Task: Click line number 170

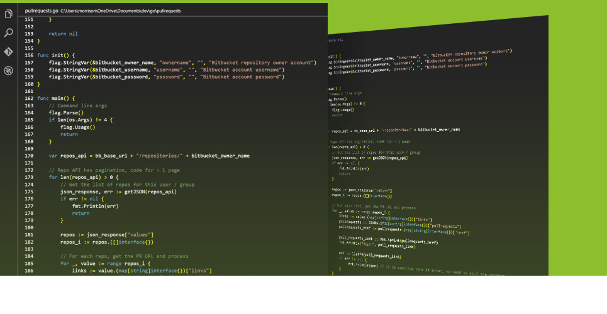Action: (29, 156)
